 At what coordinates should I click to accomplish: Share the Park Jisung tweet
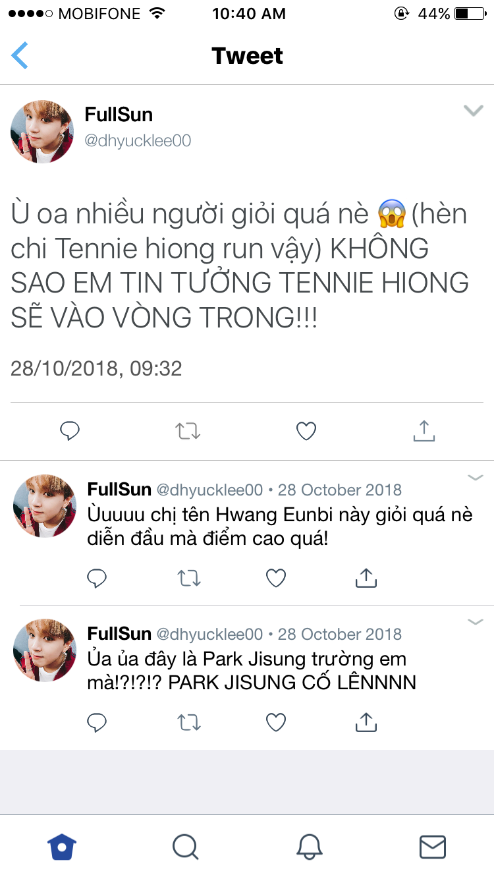click(366, 722)
